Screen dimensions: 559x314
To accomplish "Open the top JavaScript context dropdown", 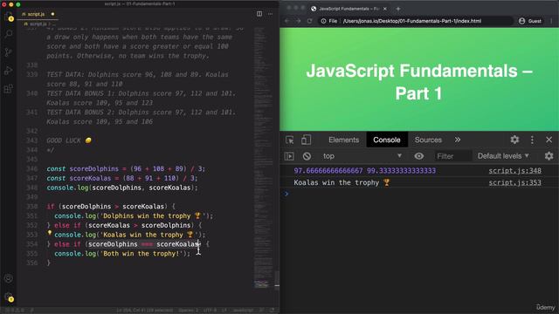I will 362,156.
